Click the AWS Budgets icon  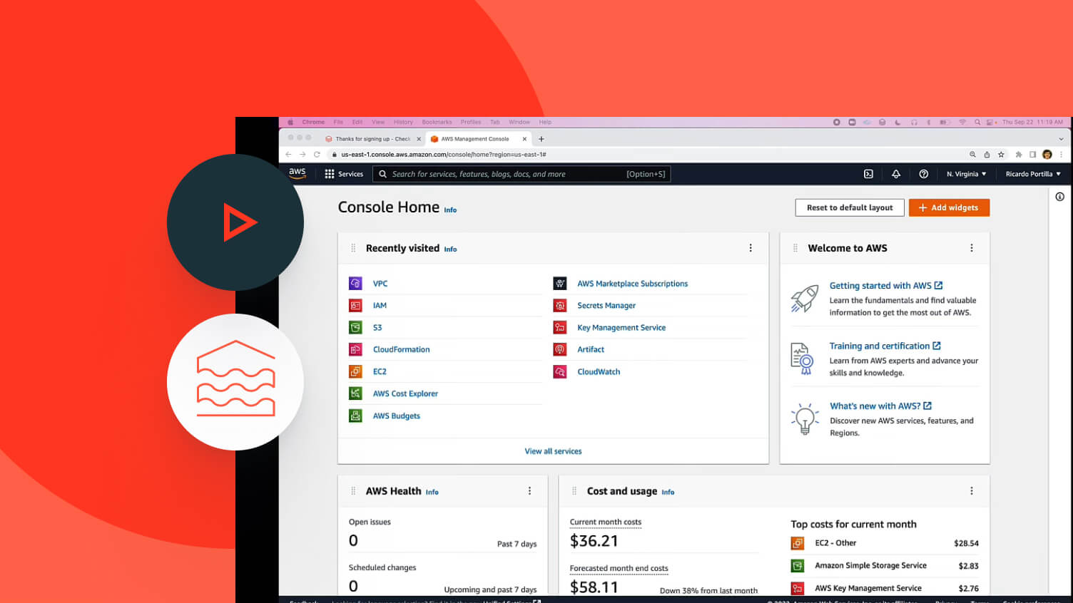click(x=355, y=416)
